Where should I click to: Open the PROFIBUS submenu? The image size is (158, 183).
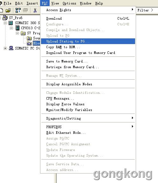click(88, 127)
